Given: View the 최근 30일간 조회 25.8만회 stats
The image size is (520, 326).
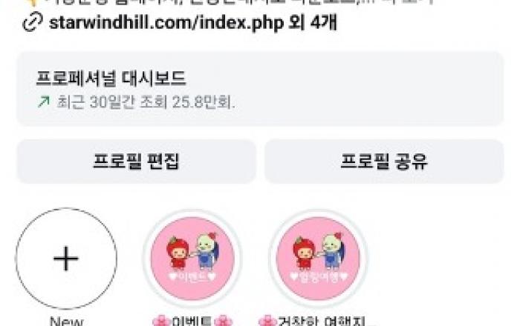Looking at the screenshot, I should click(146, 102).
